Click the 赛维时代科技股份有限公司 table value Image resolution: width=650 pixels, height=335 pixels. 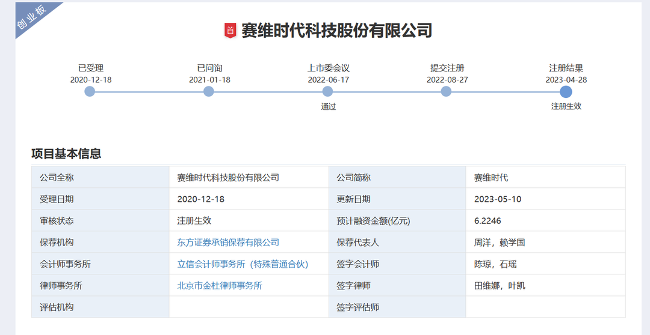[229, 178]
